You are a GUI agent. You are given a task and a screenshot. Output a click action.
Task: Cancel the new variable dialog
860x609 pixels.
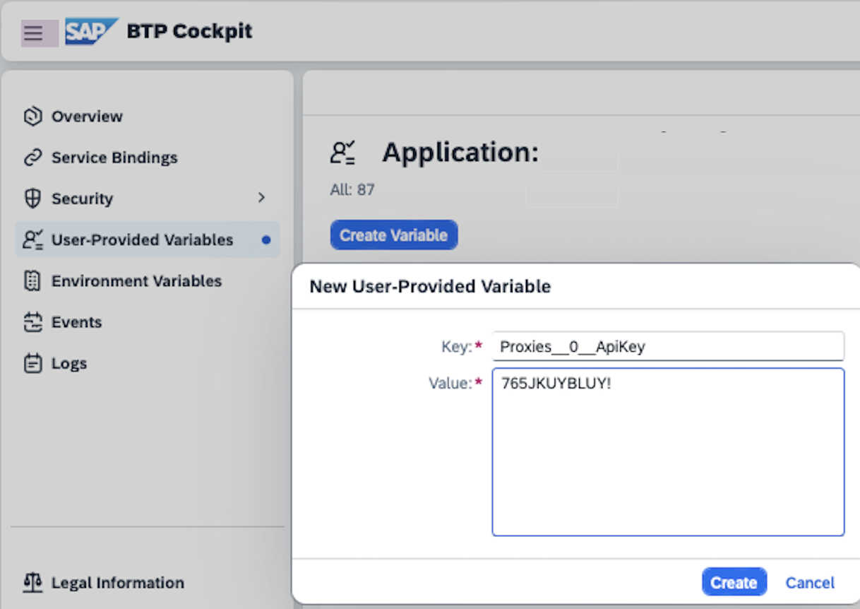[x=810, y=583]
